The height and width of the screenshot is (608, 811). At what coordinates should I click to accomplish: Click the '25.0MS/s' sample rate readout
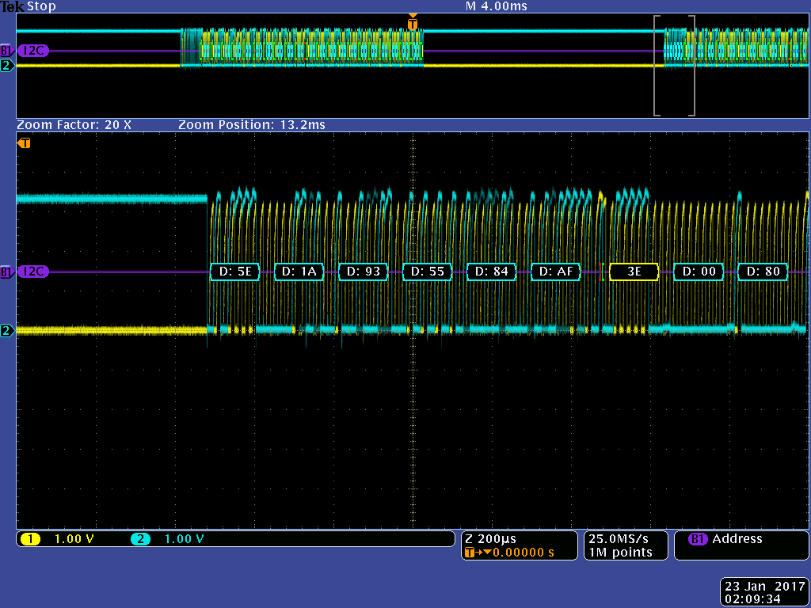[x=619, y=539]
